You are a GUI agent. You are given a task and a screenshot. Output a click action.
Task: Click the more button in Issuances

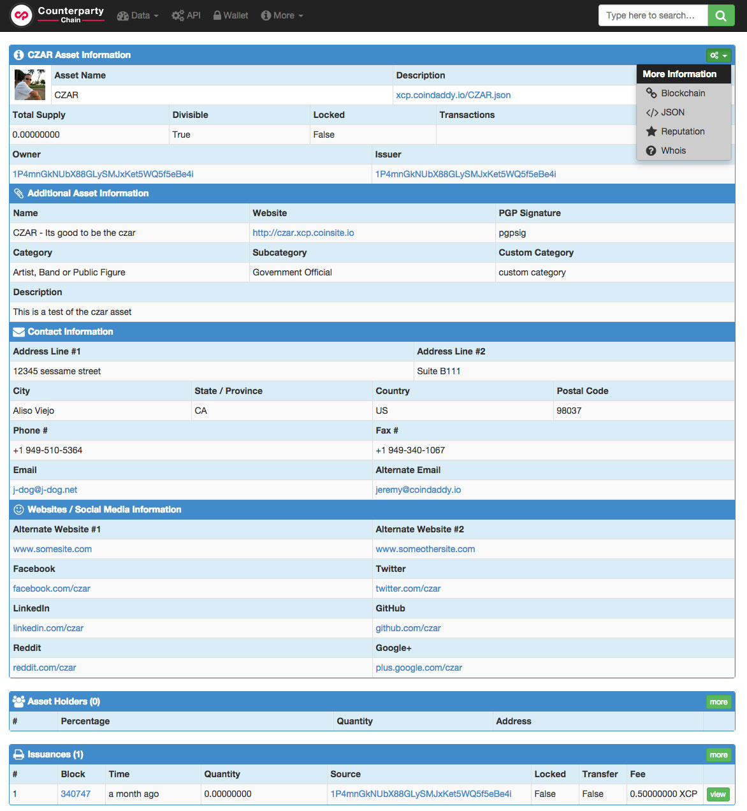click(x=718, y=755)
